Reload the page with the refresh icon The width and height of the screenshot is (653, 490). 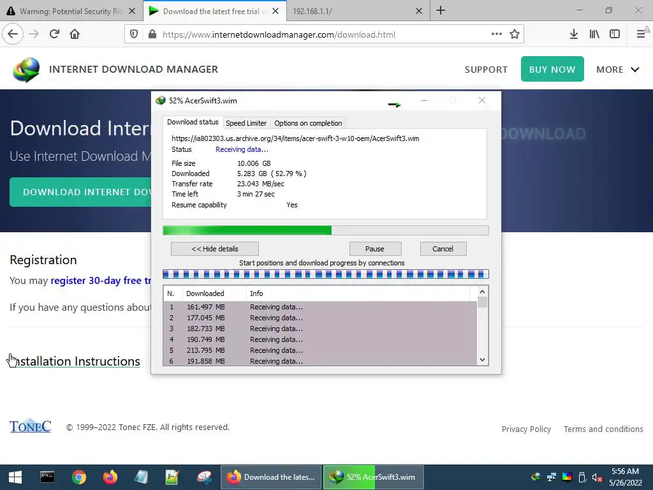(x=54, y=34)
